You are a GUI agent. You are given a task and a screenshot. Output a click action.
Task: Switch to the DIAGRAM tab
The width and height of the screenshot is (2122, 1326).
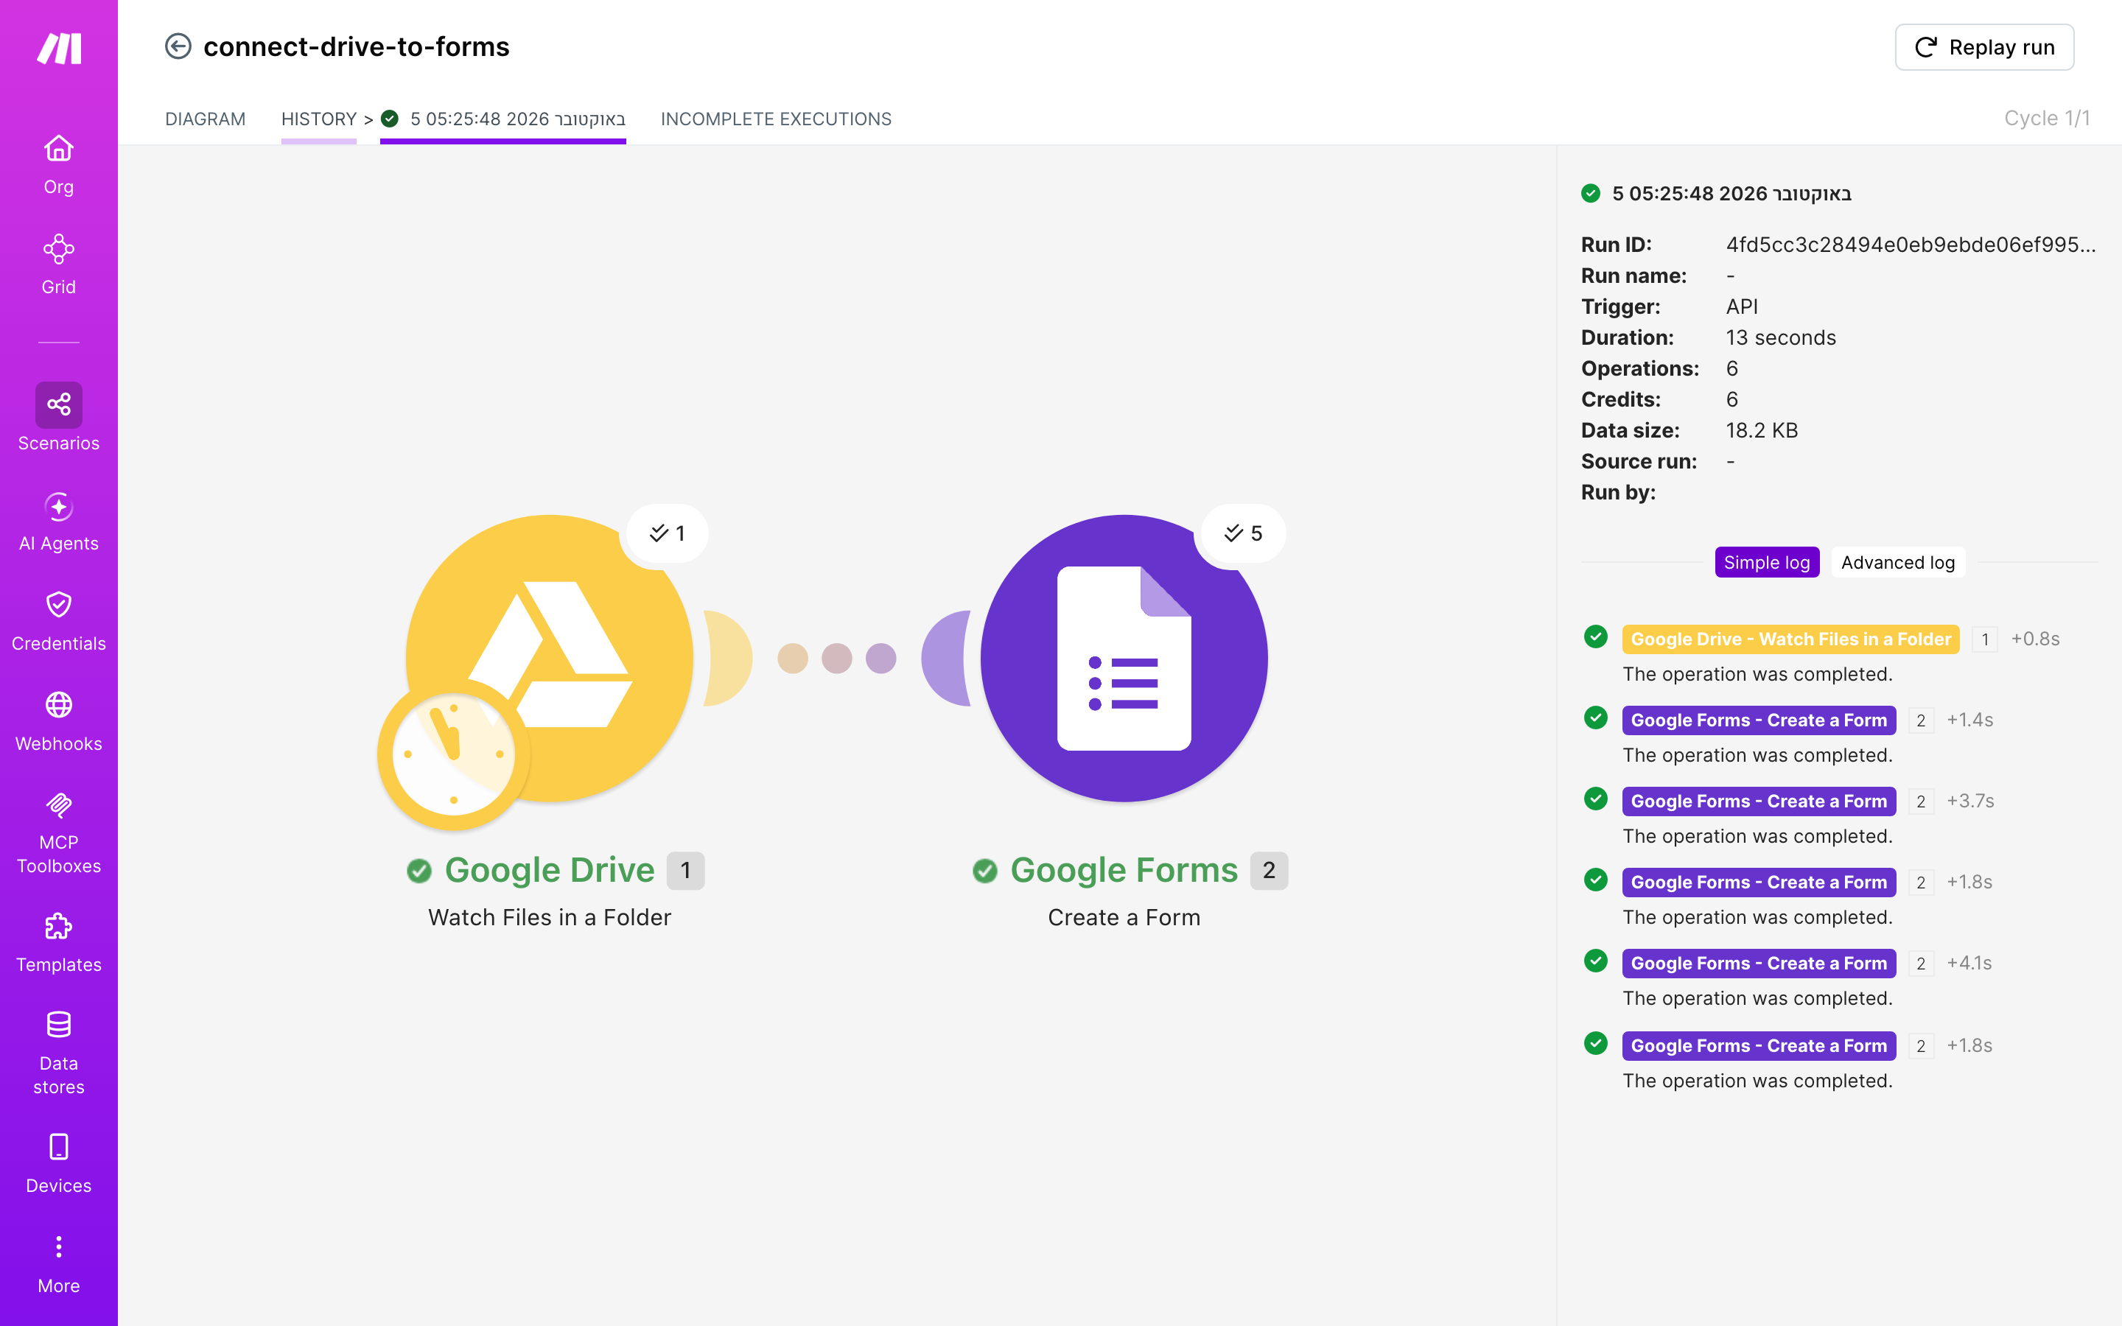click(205, 119)
